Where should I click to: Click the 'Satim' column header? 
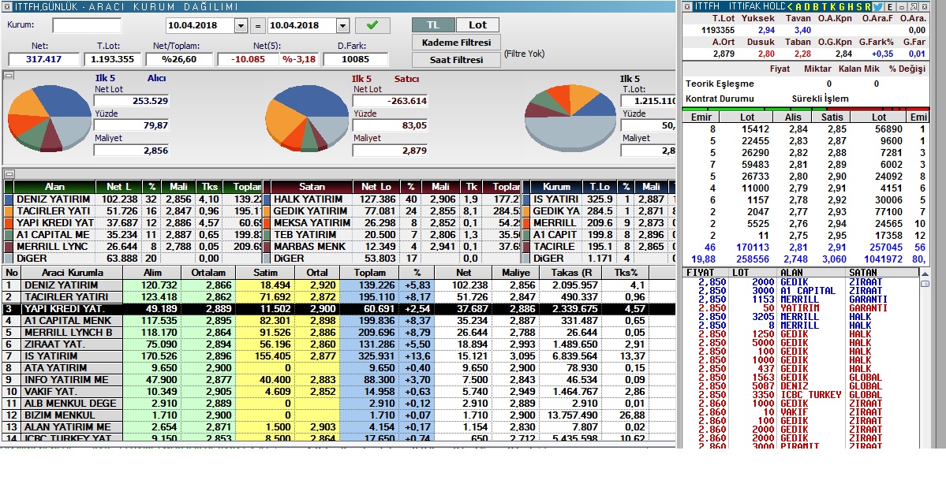coord(265,273)
